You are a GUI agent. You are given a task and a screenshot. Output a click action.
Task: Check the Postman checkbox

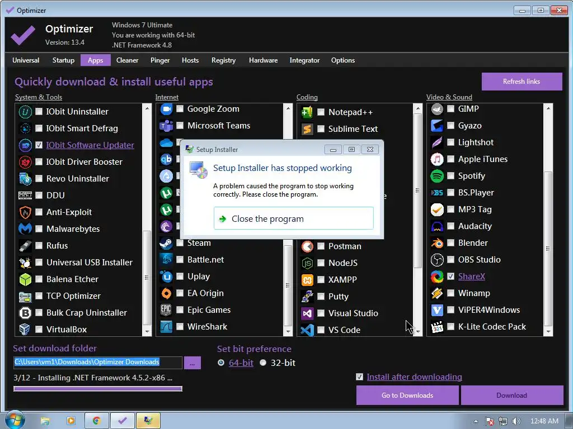coord(321,246)
